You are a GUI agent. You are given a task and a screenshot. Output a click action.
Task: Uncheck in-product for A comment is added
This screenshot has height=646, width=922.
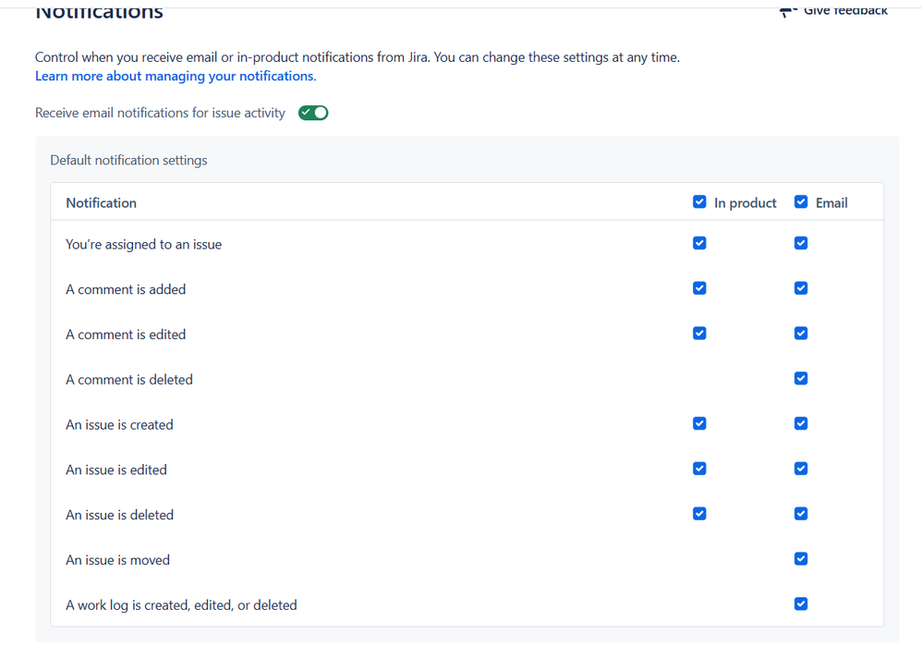(x=699, y=288)
